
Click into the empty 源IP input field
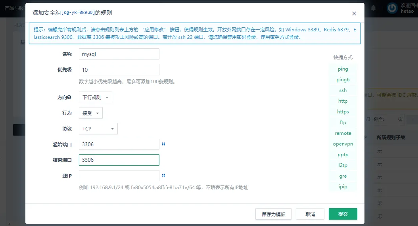(x=119, y=176)
